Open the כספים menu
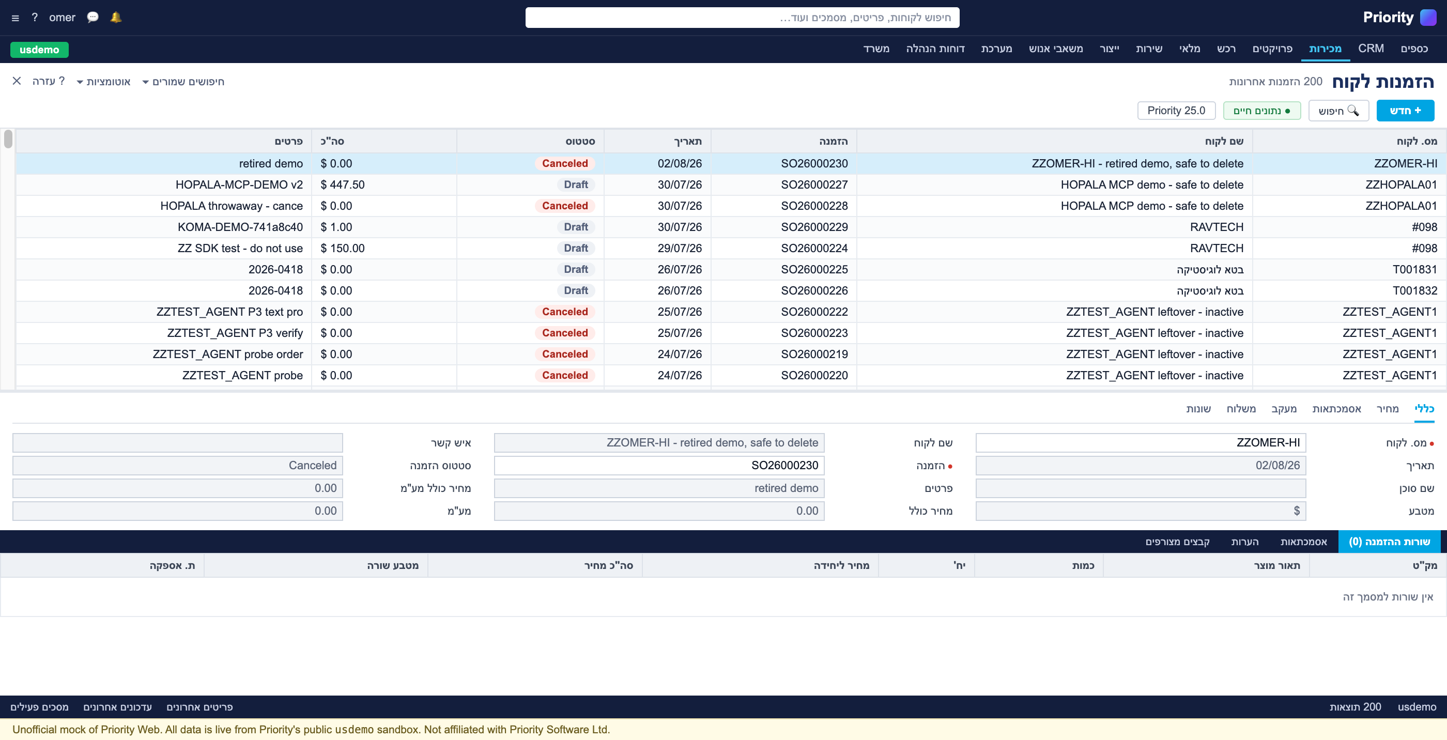 point(1414,49)
